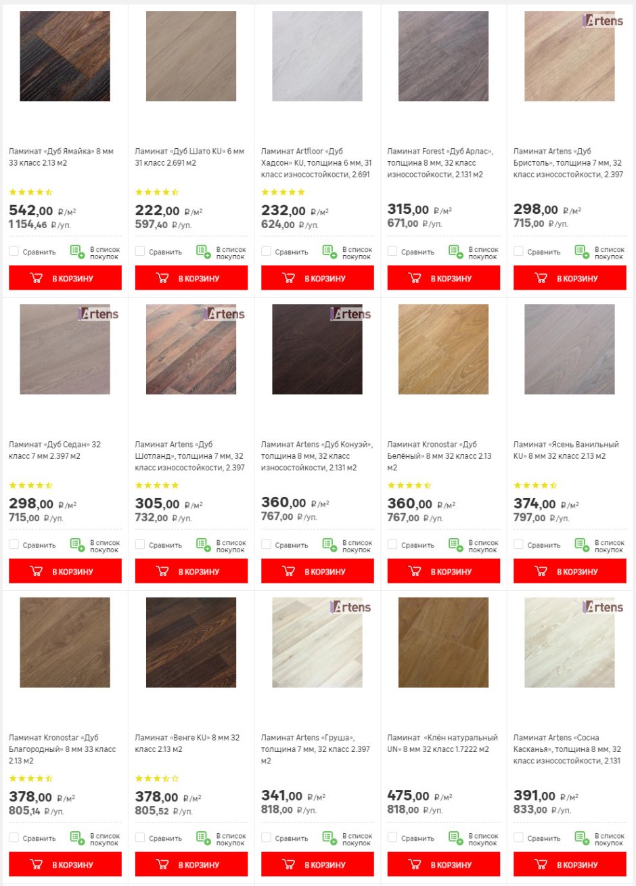Tick Сравнить checkbox for «Клён натуральный UN»
The width and height of the screenshot is (636, 886).
coord(392,837)
